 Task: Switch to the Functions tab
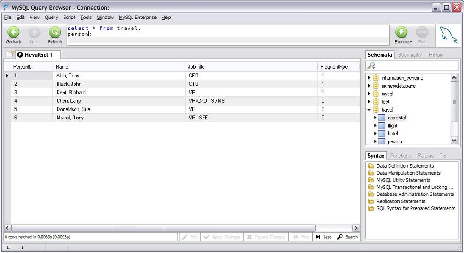click(x=400, y=156)
